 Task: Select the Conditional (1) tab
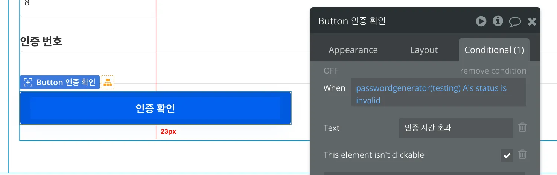pos(494,50)
